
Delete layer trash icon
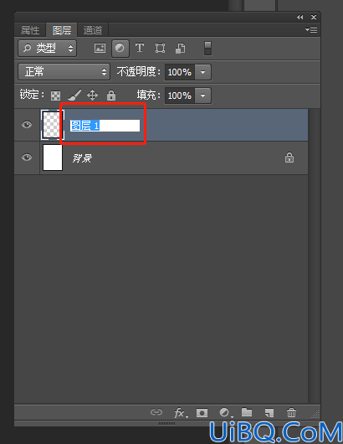point(291,413)
